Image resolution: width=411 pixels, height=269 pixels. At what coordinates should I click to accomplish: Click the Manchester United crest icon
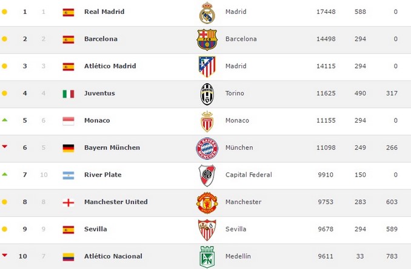click(x=207, y=203)
